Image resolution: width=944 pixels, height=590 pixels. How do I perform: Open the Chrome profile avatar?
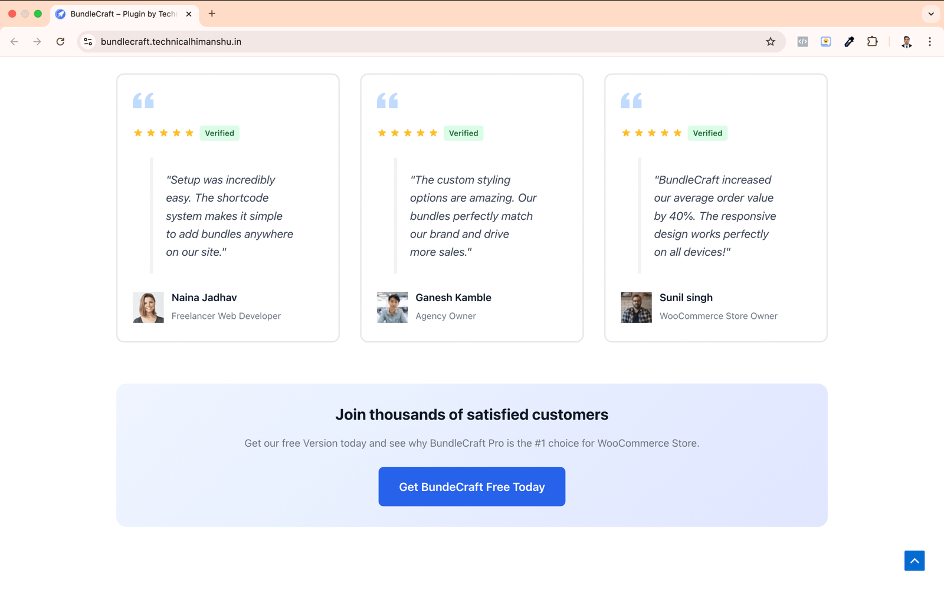tap(906, 42)
